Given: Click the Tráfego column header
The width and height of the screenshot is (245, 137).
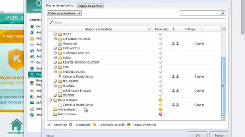Looking at the screenshot, I should tap(190, 29).
